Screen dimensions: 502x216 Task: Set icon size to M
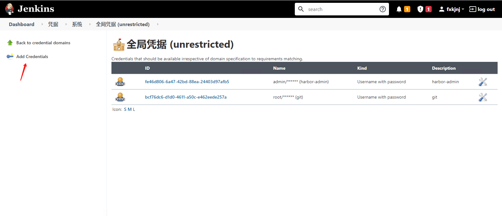point(130,109)
